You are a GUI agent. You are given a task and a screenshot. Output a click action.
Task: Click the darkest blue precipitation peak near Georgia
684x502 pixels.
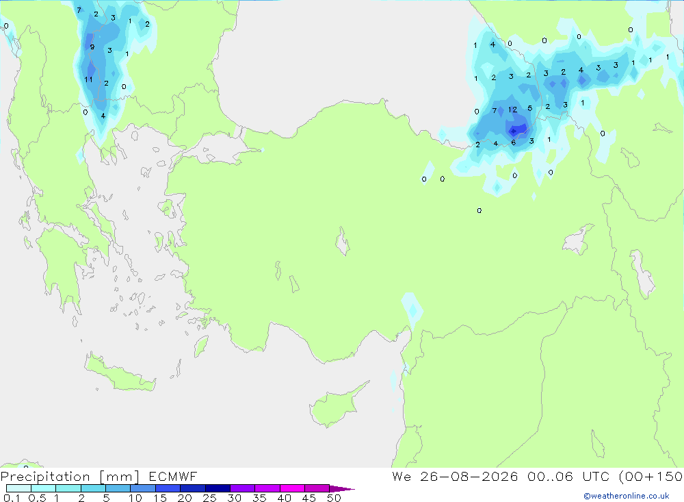[x=515, y=129]
